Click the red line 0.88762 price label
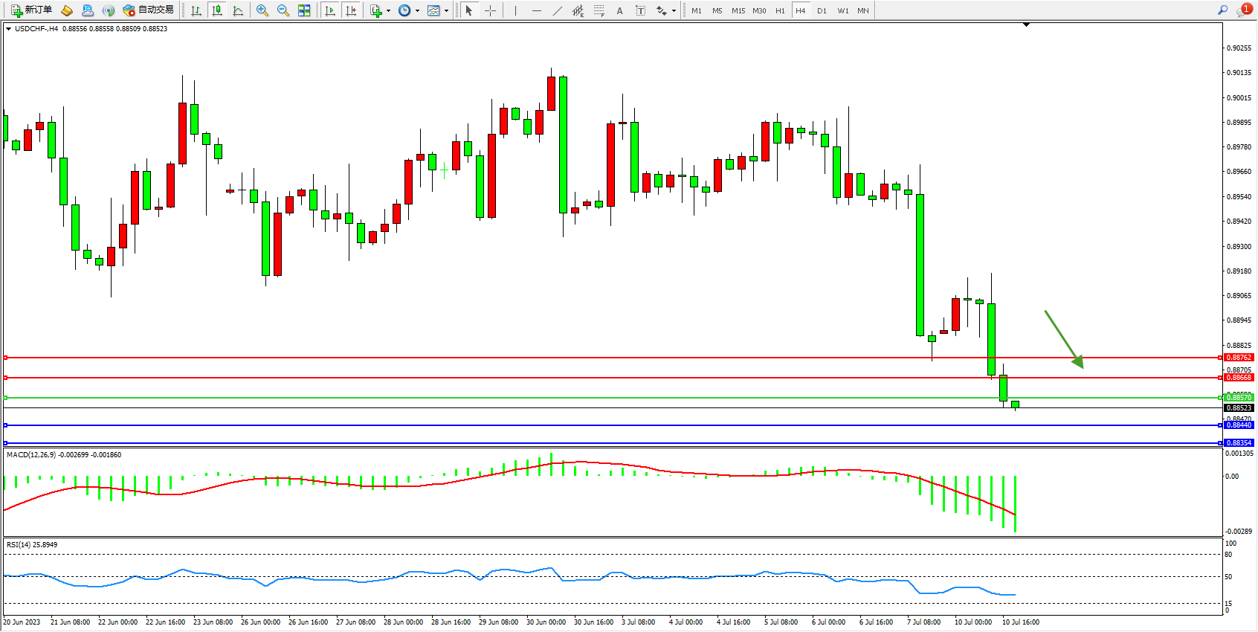This screenshot has height=632, width=1258. pyautogui.click(x=1238, y=358)
